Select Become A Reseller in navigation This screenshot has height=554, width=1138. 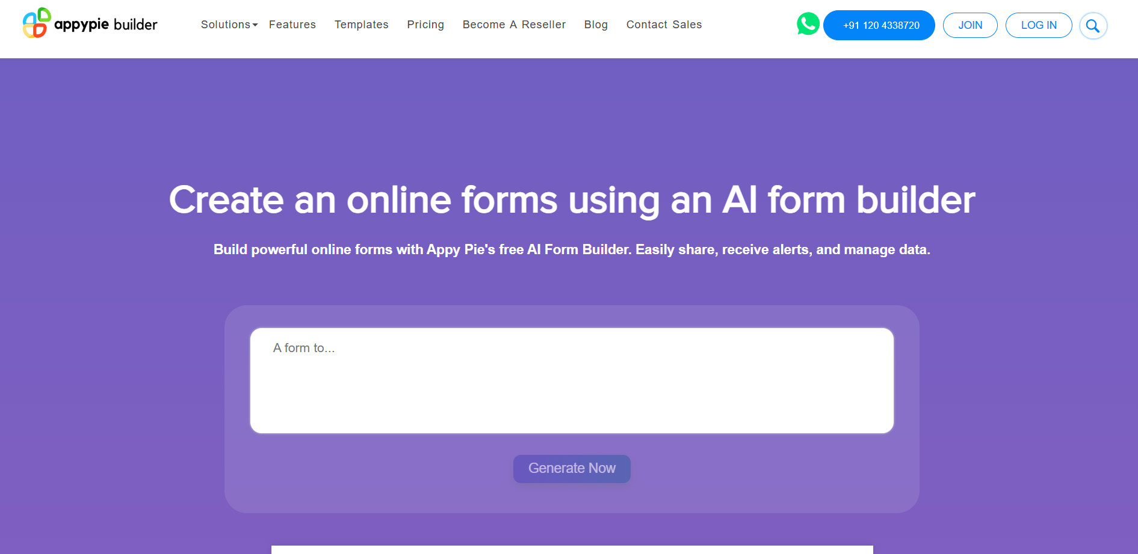pyautogui.click(x=514, y=25)
